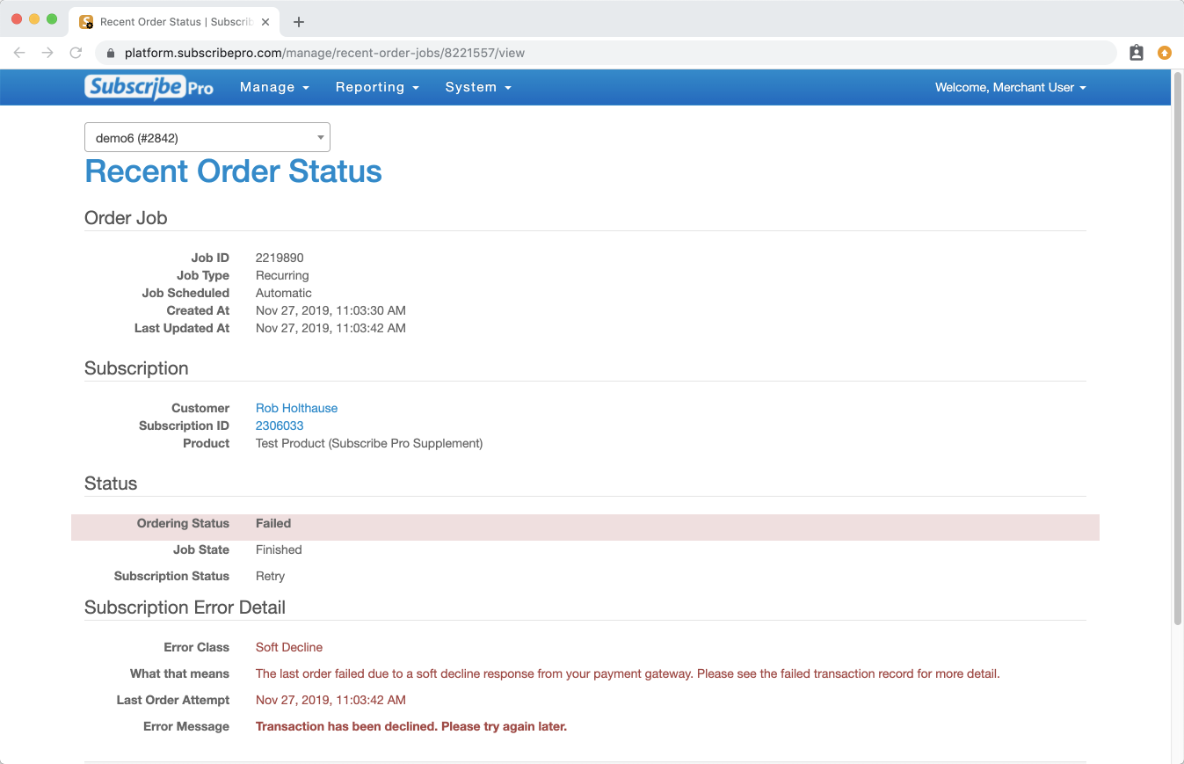Click the Last Order Attempt timestamp

(331, 700)
